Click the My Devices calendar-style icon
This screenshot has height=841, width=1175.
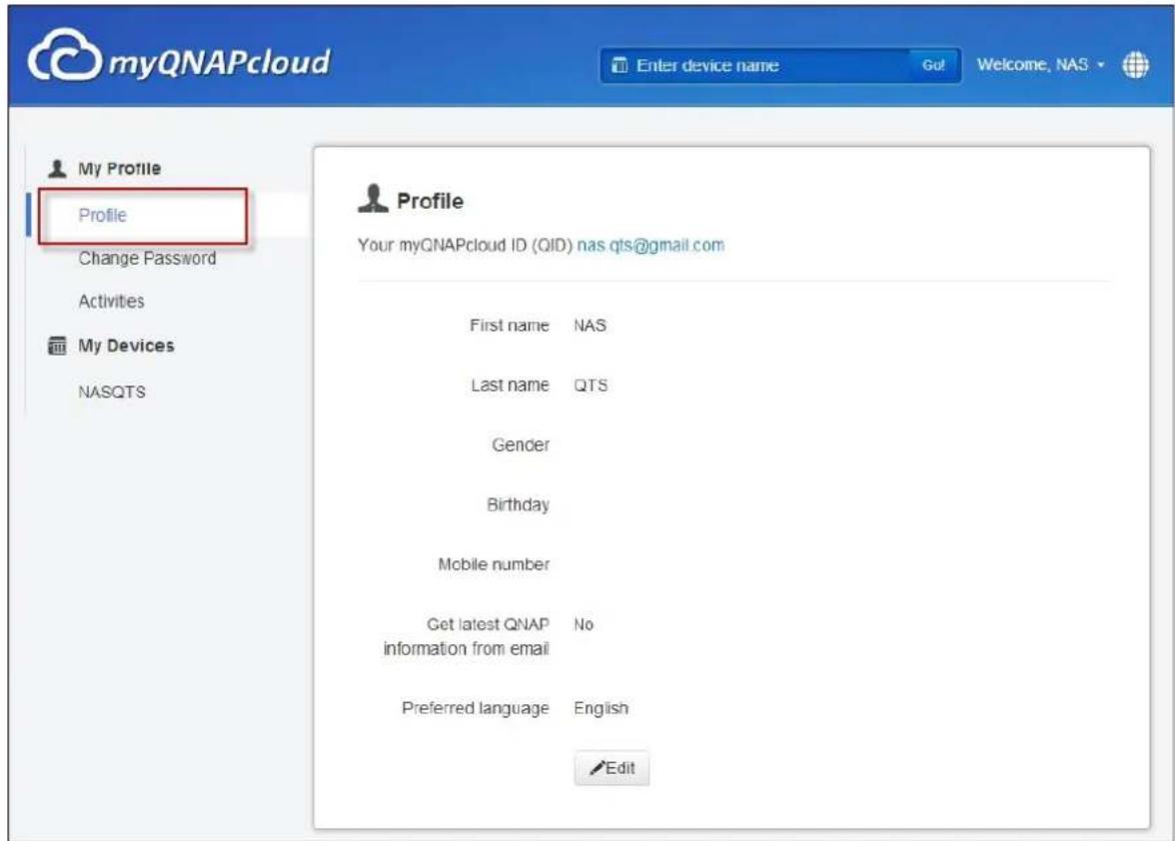click(x=57, y=346)
